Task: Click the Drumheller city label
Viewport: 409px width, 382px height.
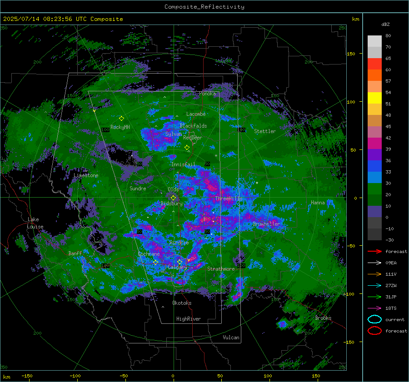Action: [x=266, y=224]
